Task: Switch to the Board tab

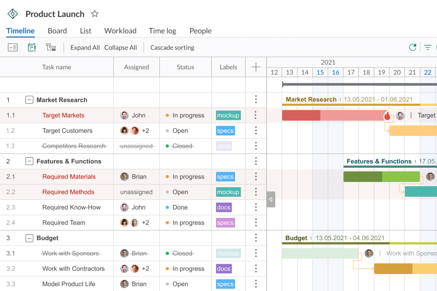Action: point(57,31)
